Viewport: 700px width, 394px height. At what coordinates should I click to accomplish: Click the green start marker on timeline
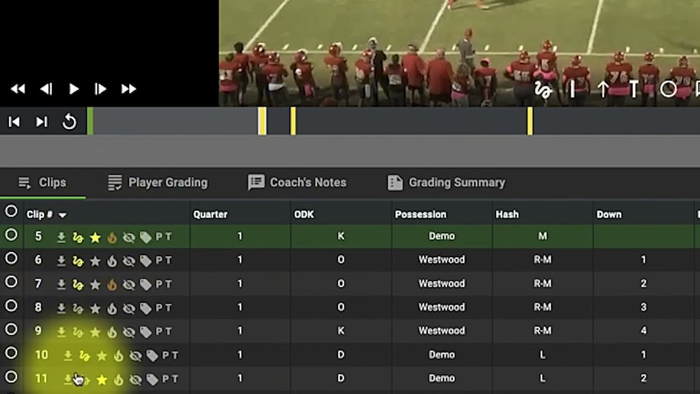tap(90, 121)
